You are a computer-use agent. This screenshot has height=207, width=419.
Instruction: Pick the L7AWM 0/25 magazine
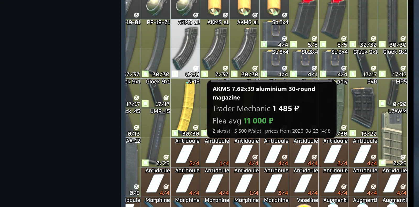pos(393,138)
